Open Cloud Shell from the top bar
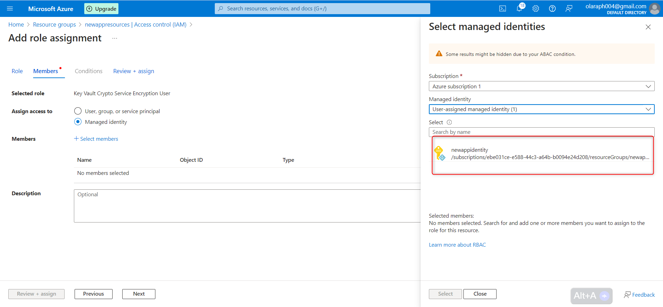Screen dimensions: 663x307 [503, 9]
